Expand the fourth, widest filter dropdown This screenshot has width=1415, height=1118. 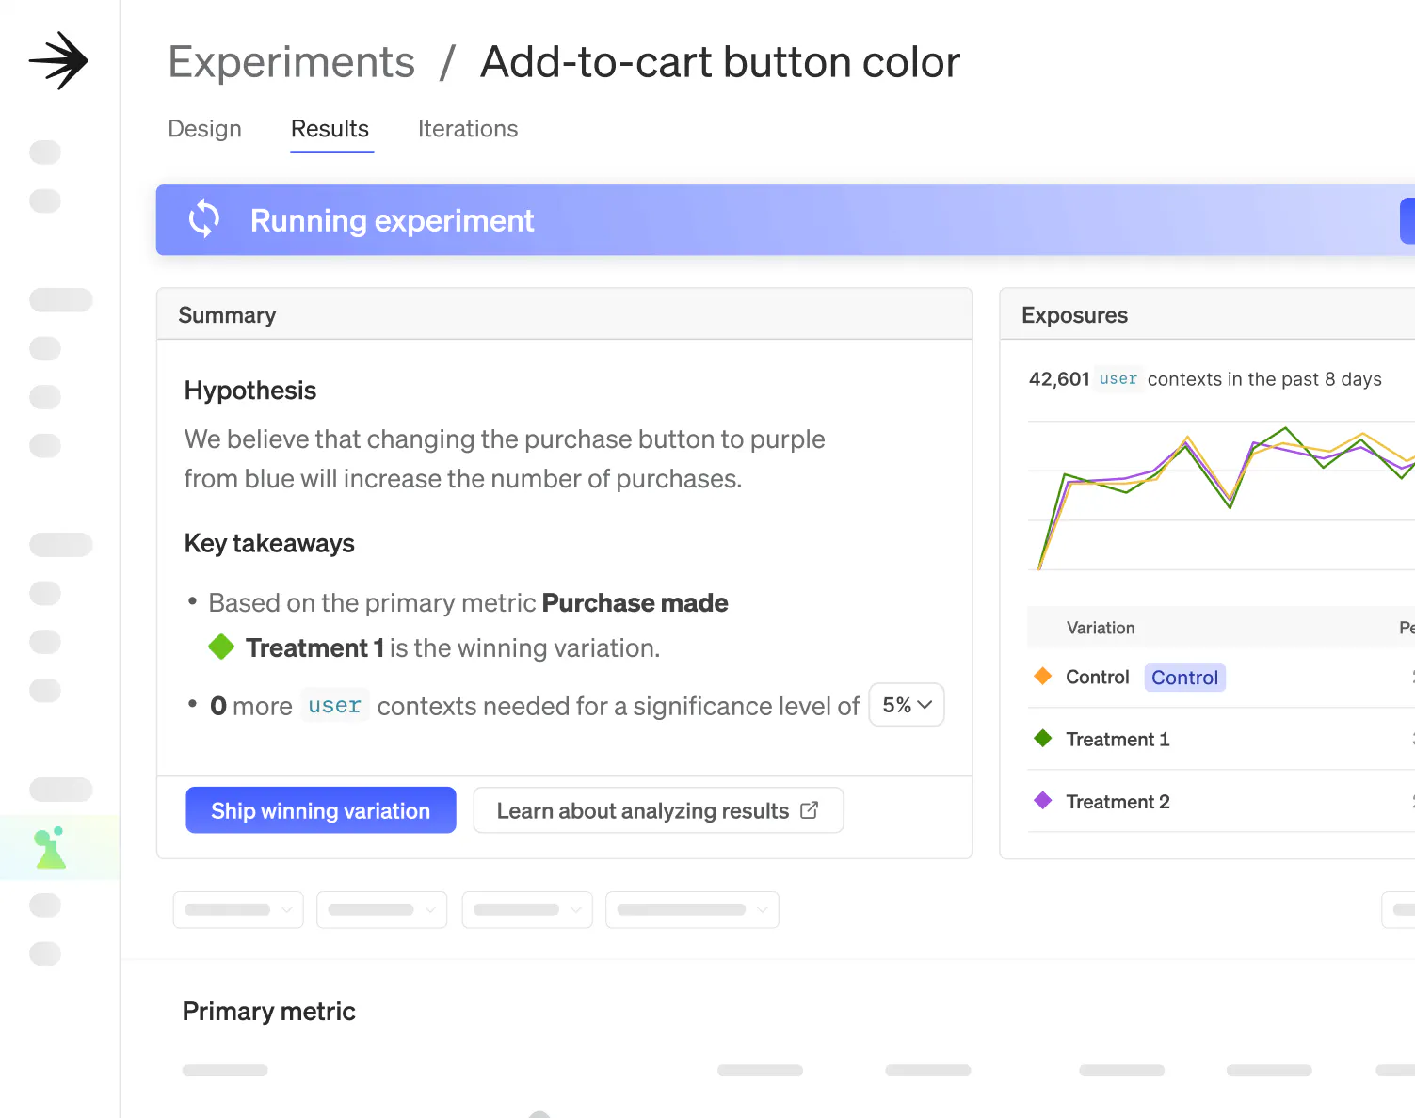coord(692,910)
